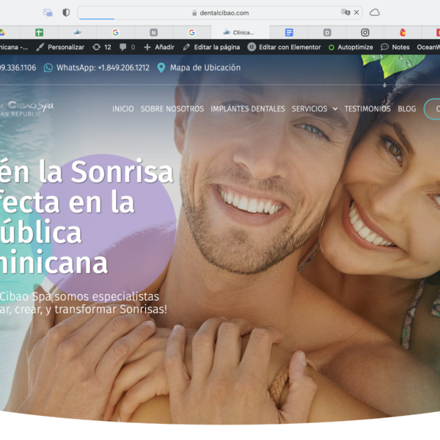Click the WhatsApp icon in the top bar
Viewport: 440px width, 440px height.
click(48, 68)
